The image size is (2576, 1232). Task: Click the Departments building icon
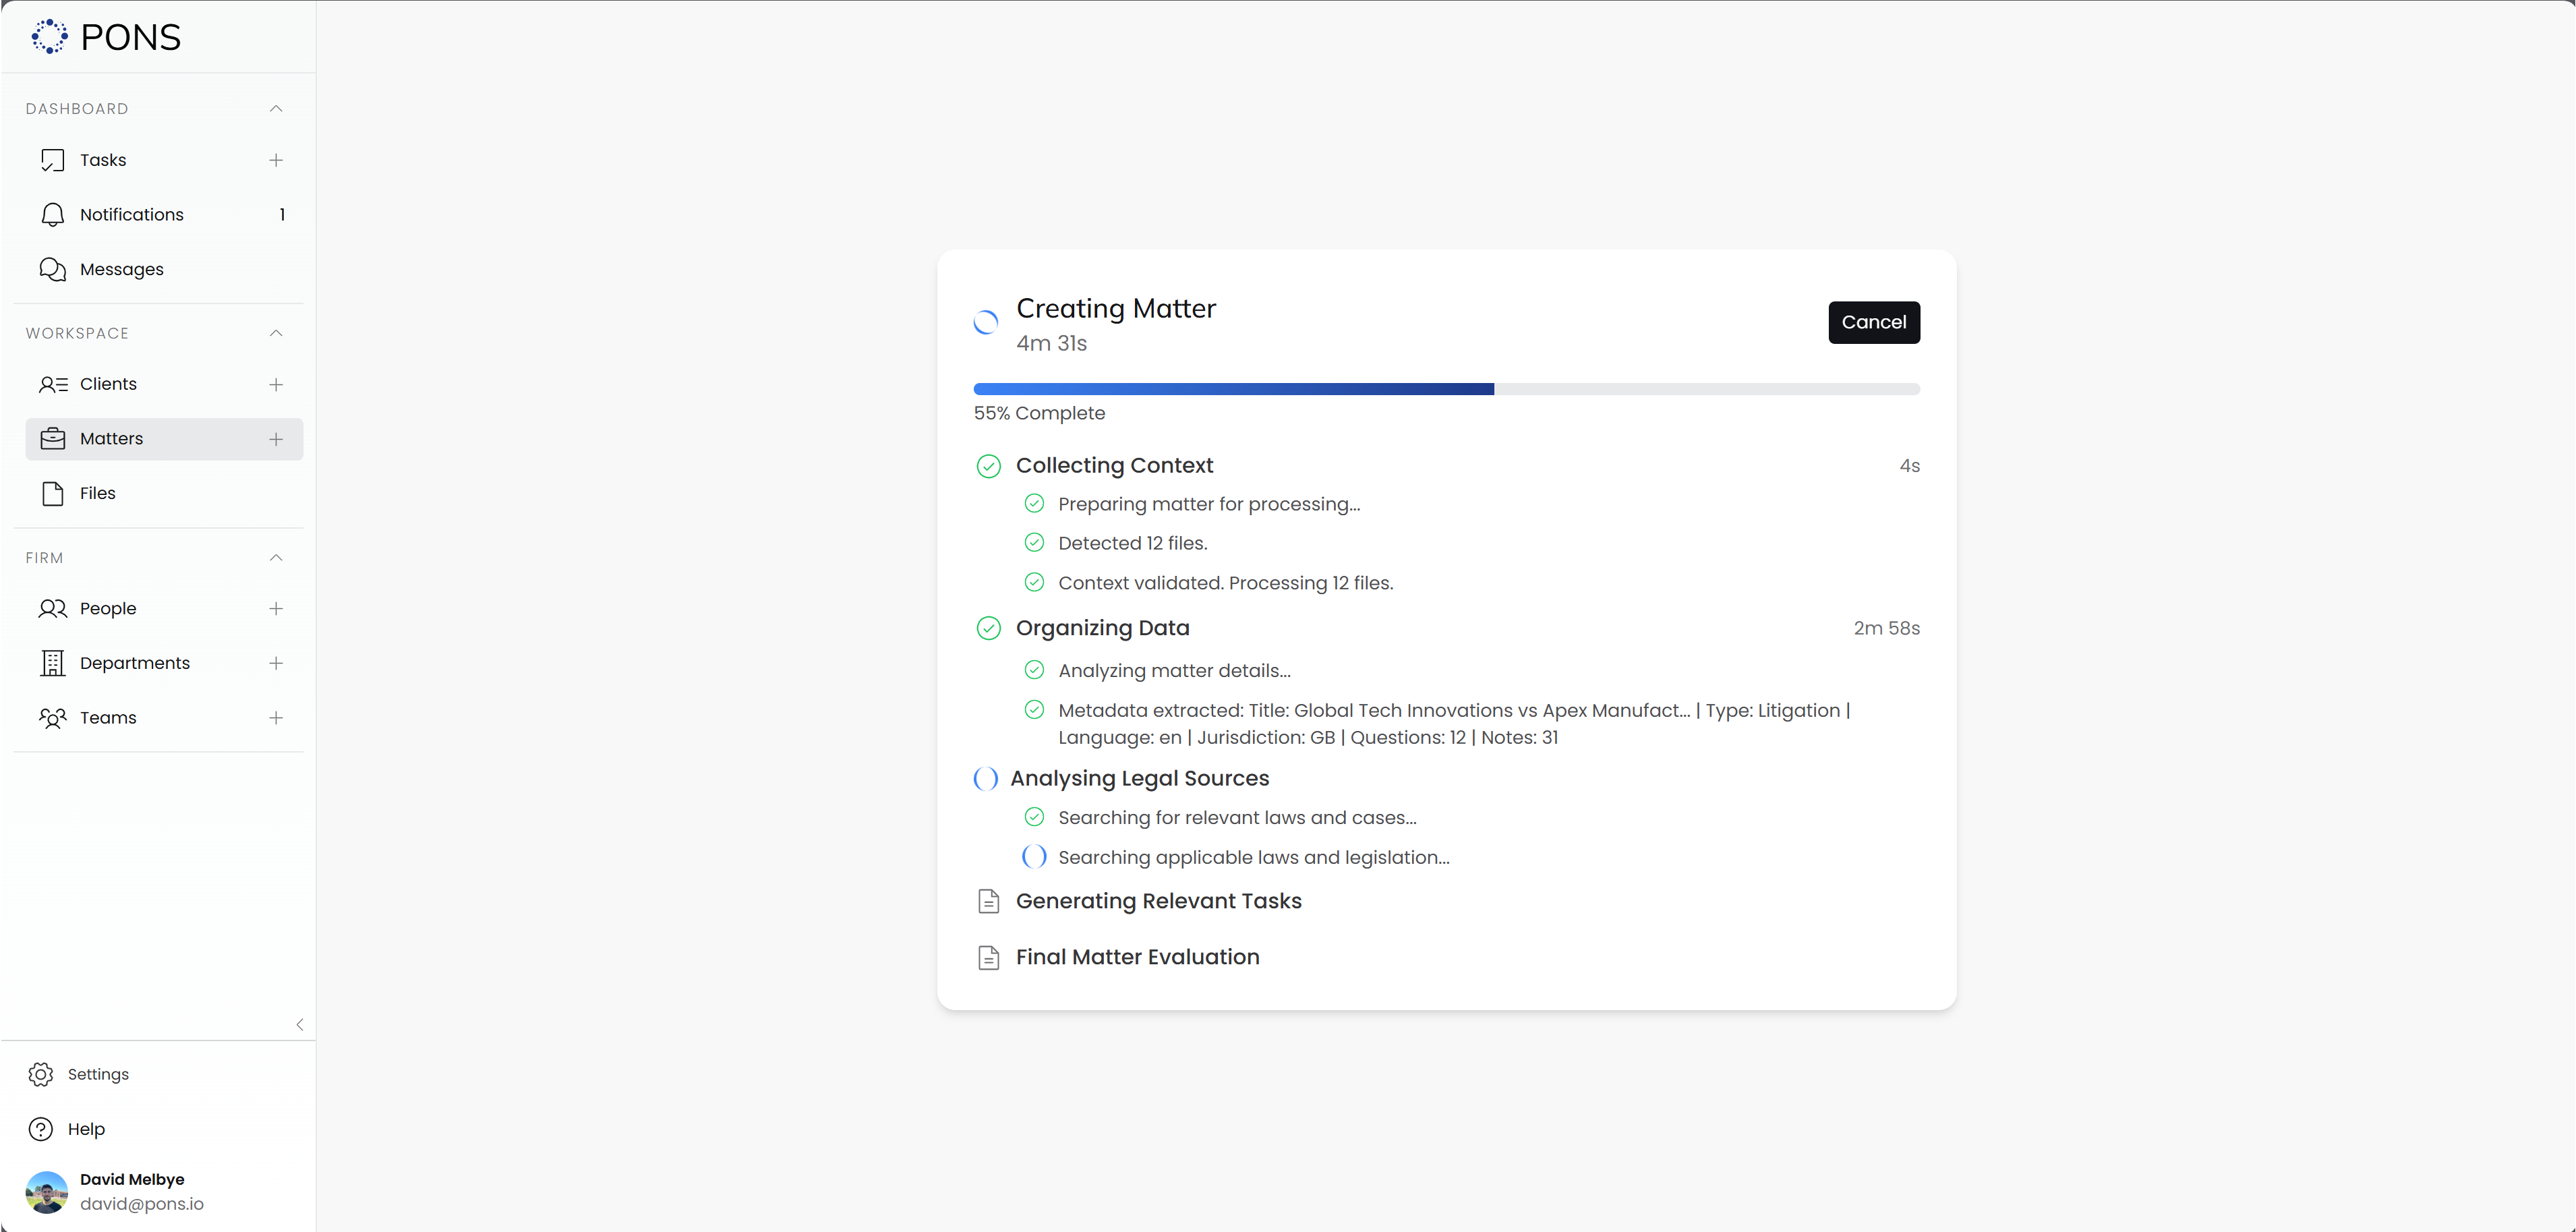point(53,662)
